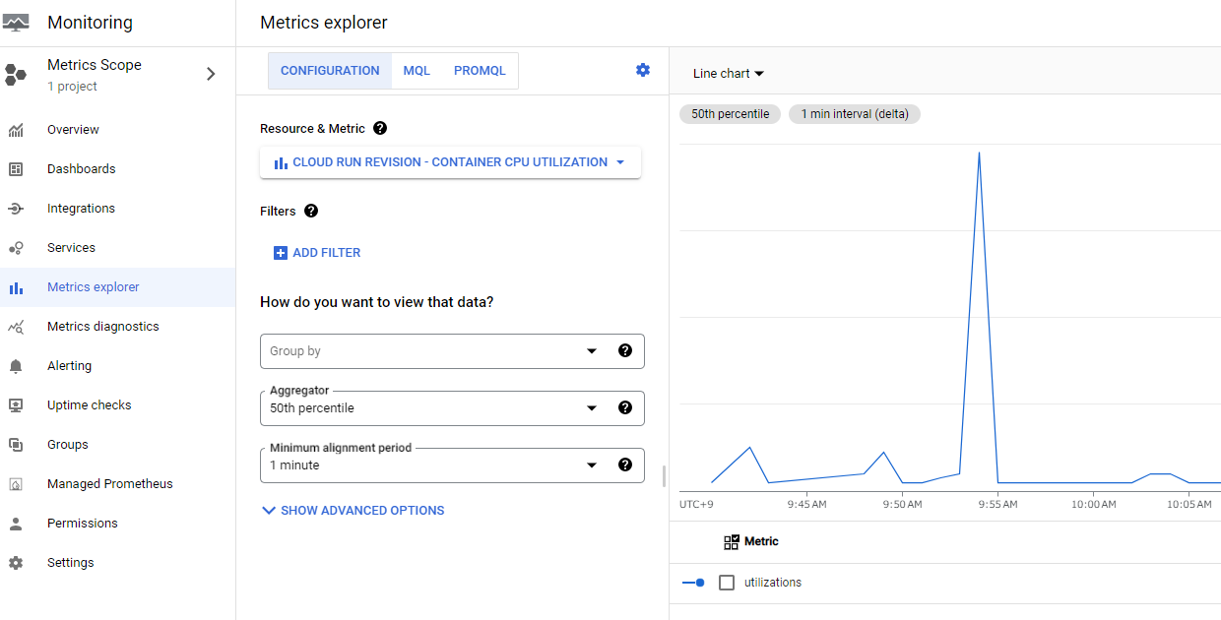This screenshot has width=1221, height=620.
Task: Switch to the PROMQL tab
Action: point(480,71)
